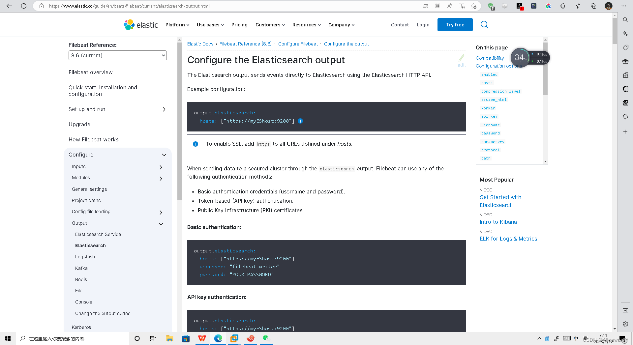Screen dimensions: 633x345
Task: Open the Collections icon in the browser toolbar
Action: [593, 6]
